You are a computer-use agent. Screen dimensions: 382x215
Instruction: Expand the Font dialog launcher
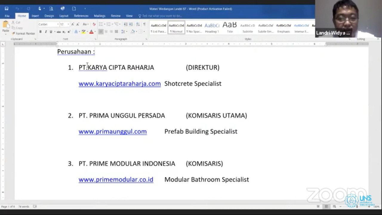(x=95, y=39)
